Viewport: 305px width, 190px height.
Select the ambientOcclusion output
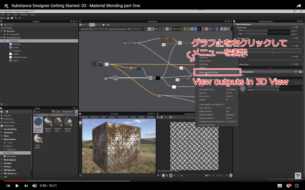[20, 57]
